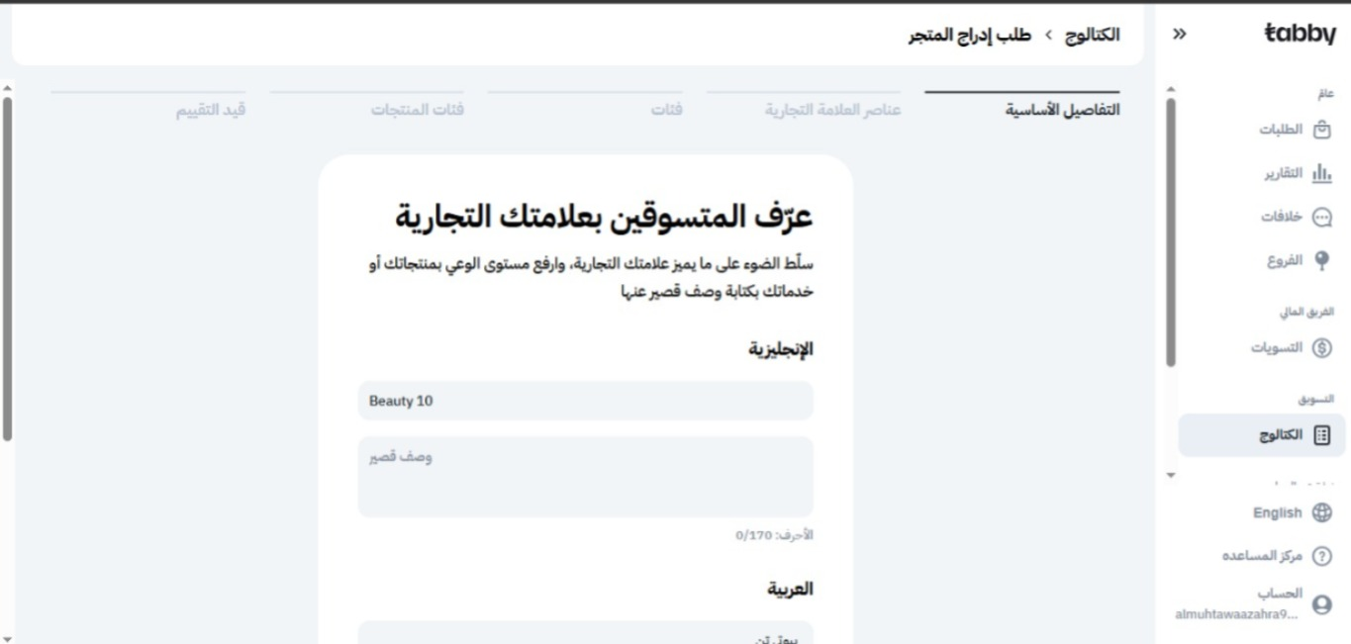The height and width of the screenshot is (644, 1351).
Task: Open the الطلبات orders bag icon
Action: pos(1320,130)
